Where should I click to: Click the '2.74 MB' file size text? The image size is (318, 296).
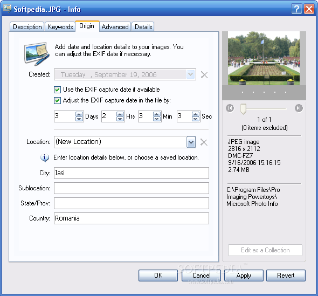(238, 170)
